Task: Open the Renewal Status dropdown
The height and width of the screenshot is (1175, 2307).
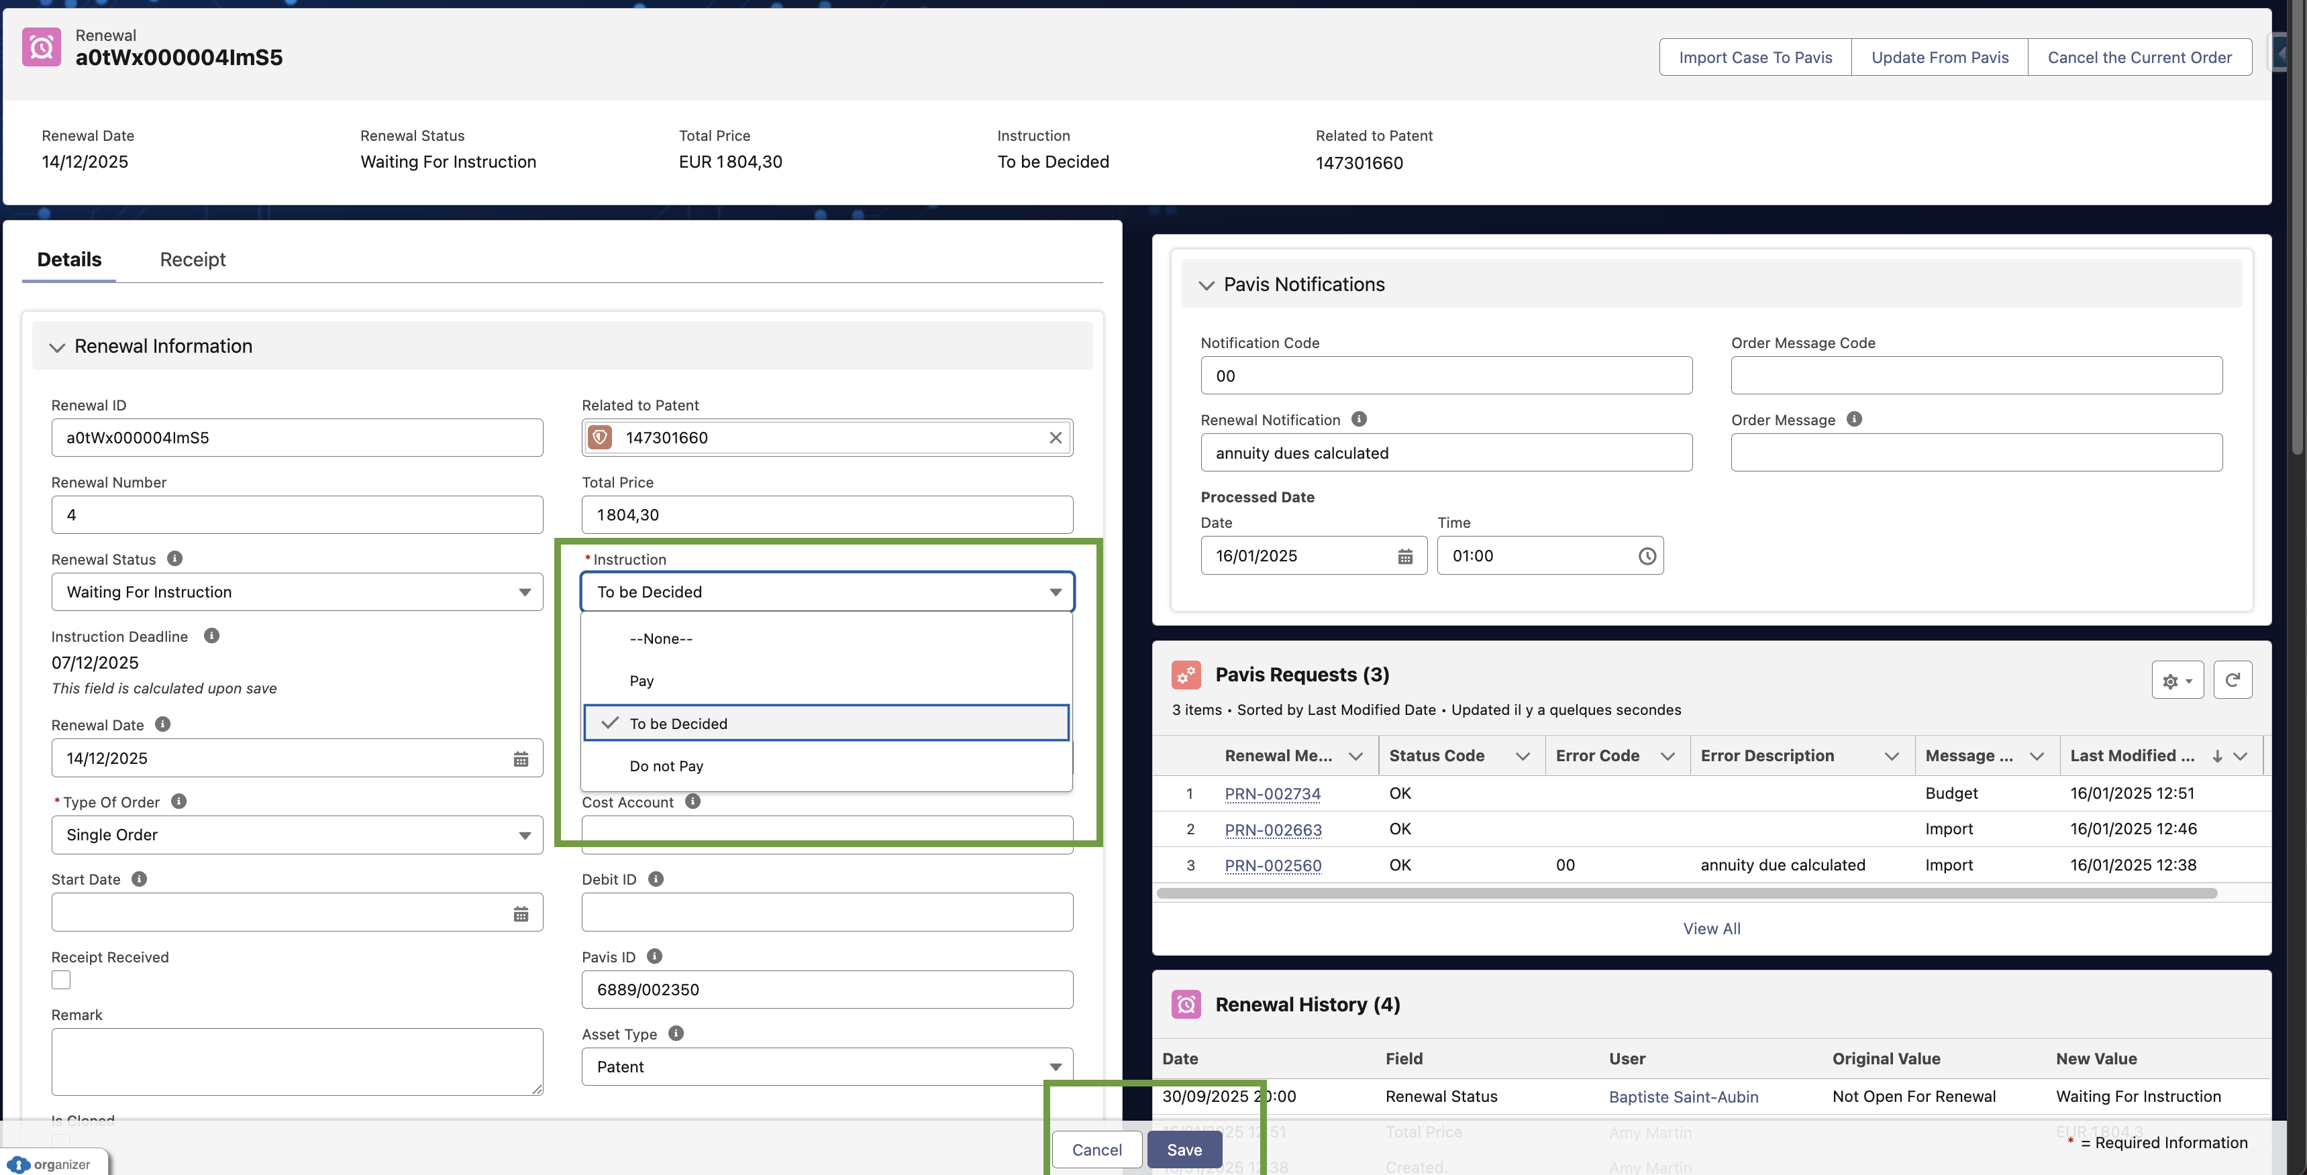Action: (x=297, y=592)
